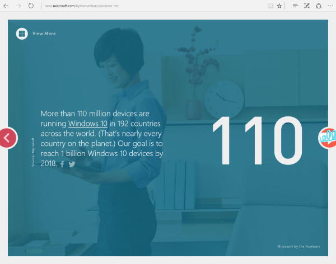The image size is (336, 264).
Task: Go to next slide on right edge
Action: coord(328,138)
